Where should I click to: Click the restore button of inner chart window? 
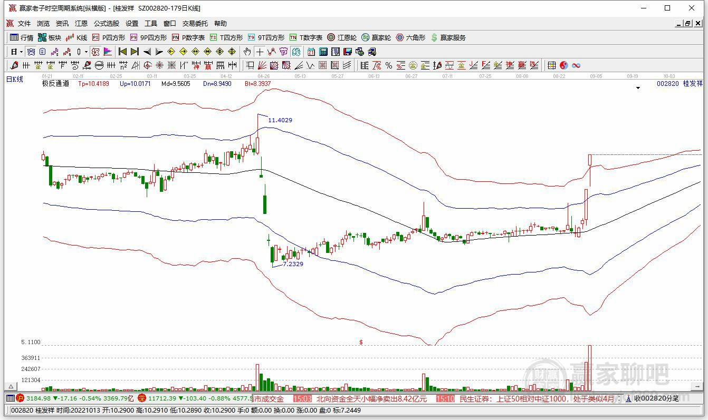click(688, 23)
